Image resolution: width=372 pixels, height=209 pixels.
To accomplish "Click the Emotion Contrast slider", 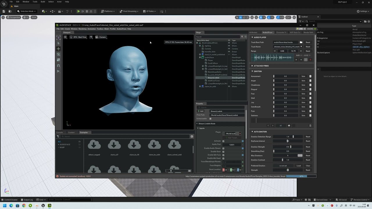I will click(x=288, y=160).
